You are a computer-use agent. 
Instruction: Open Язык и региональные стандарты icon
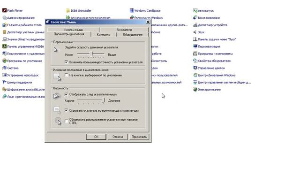[4, 97]
